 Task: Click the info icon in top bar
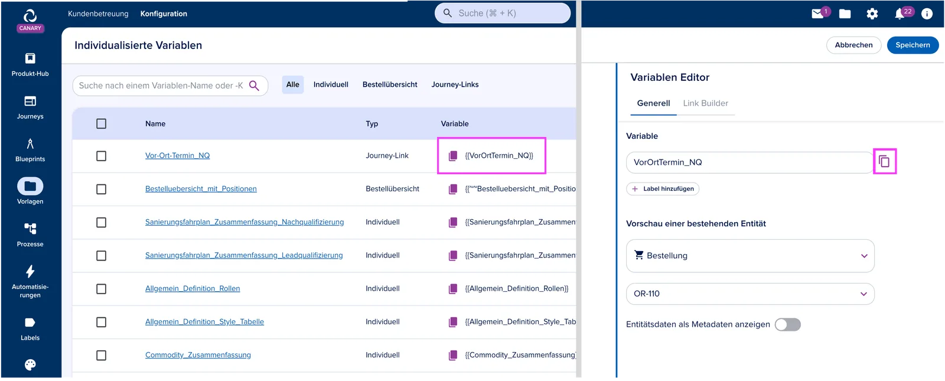(927, 14)
